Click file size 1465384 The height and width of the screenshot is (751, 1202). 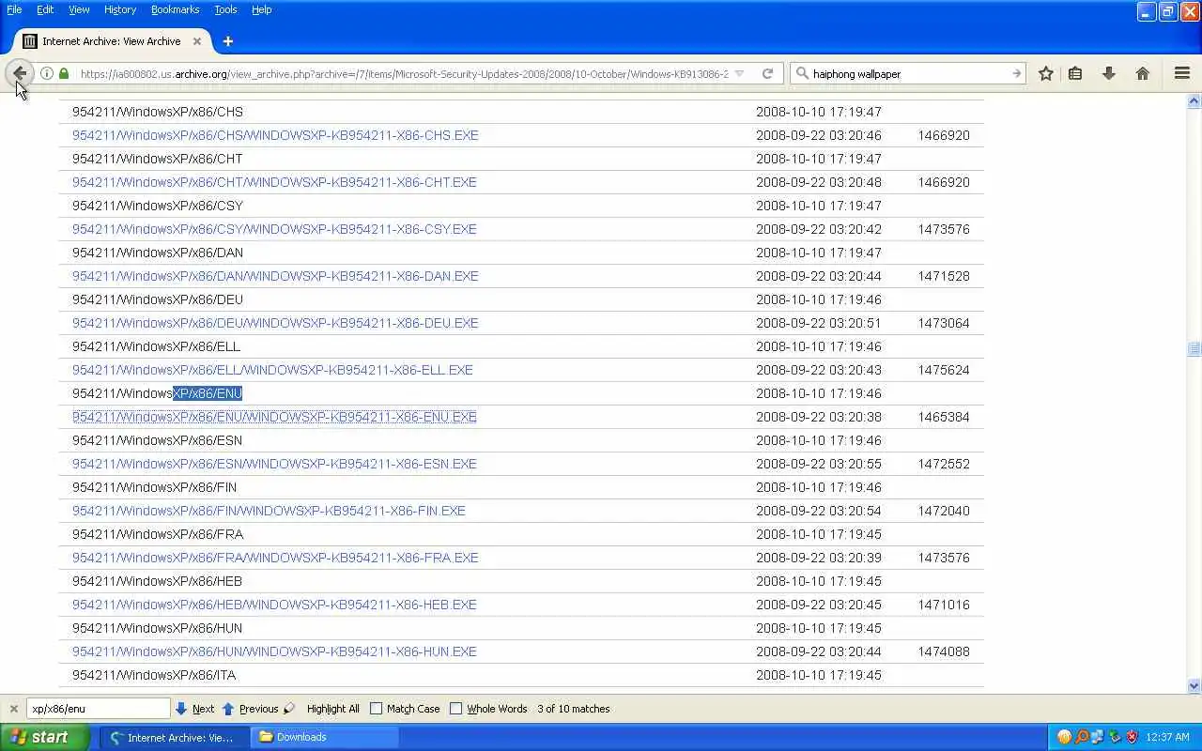tap(944, 417)
